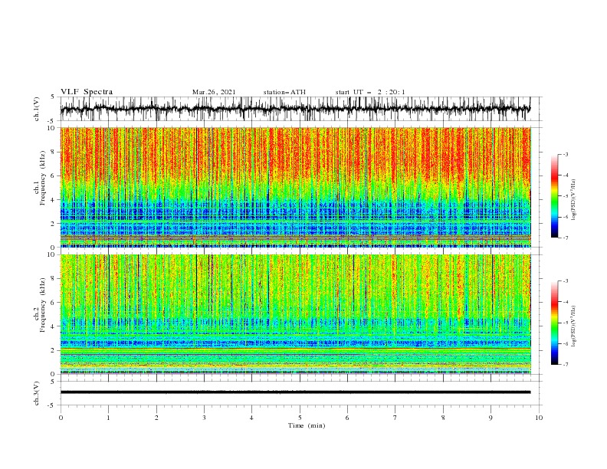Click the "10" kHz tick of ch.1 spectrogram

coord(51,128)
